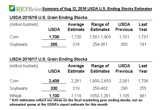
Task: Click the 2015/16 Corn USDA value 1,706
Action: (x=54, y=37)
